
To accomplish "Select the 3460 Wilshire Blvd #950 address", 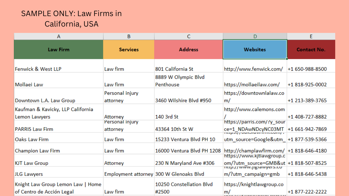I will tap(189, 96).
